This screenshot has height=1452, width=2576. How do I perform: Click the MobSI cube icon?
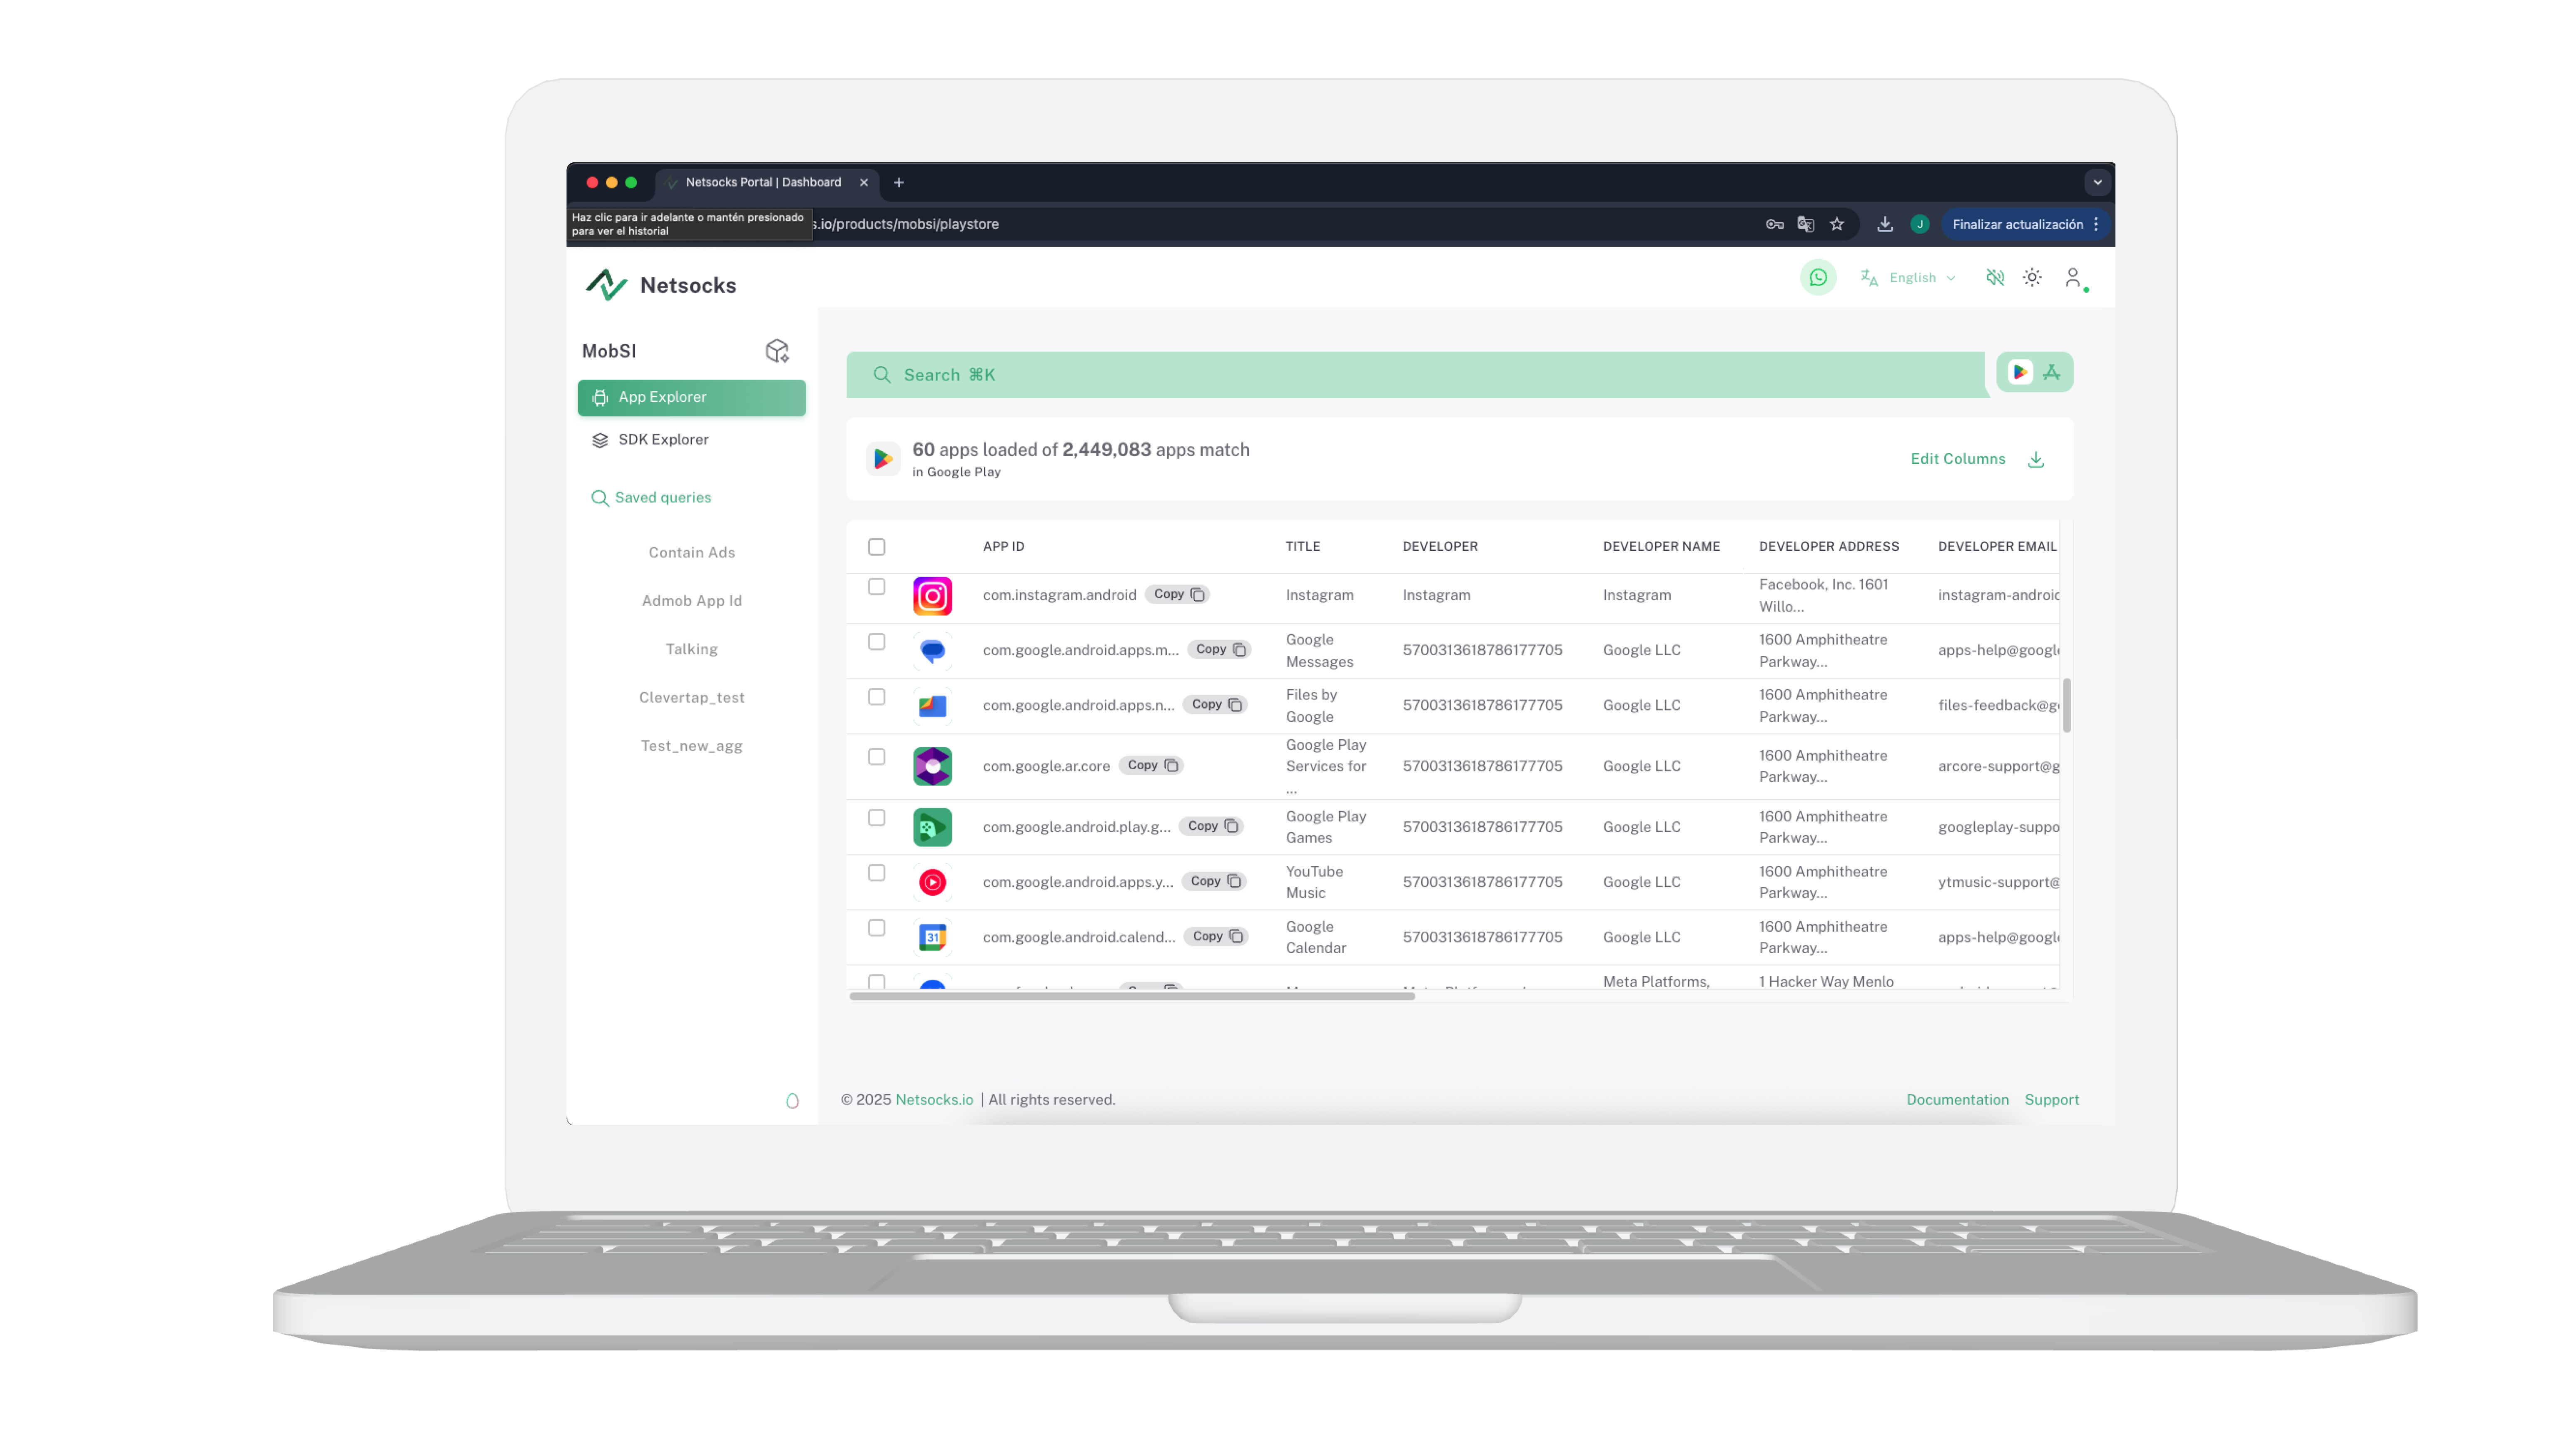coord(777,351)
